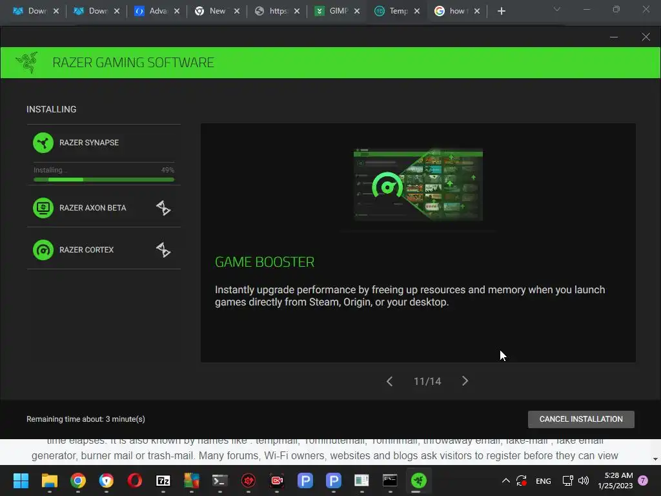The height and width of the screenshot is (496, 661).
Task: Open a new browser tab
Action: click(x=501, y=11)
